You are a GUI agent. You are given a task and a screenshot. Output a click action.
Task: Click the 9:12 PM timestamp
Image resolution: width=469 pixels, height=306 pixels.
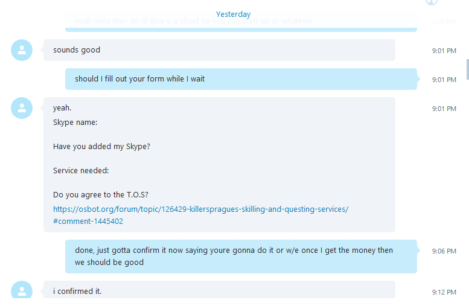pyautogui.click(x=444, y=292)
